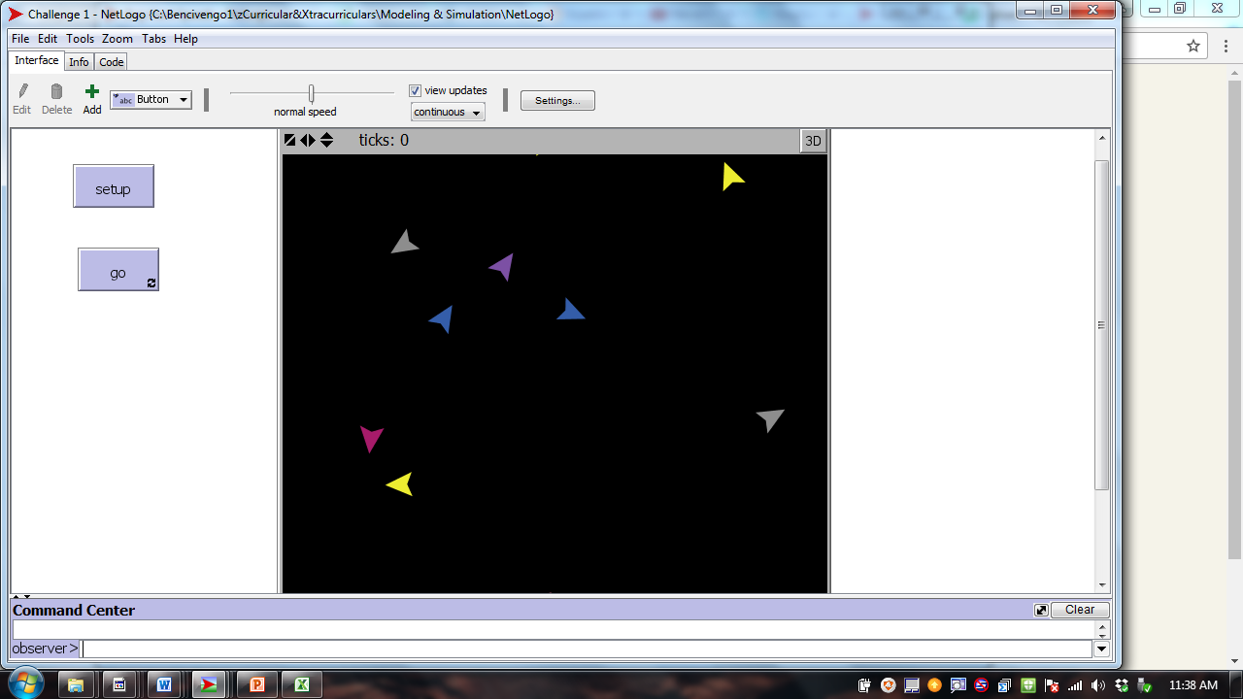Click the go button's forever toggle symbol
This screenshot has width=1243, height=699.
pyautogui.click(x=149, y=283)
